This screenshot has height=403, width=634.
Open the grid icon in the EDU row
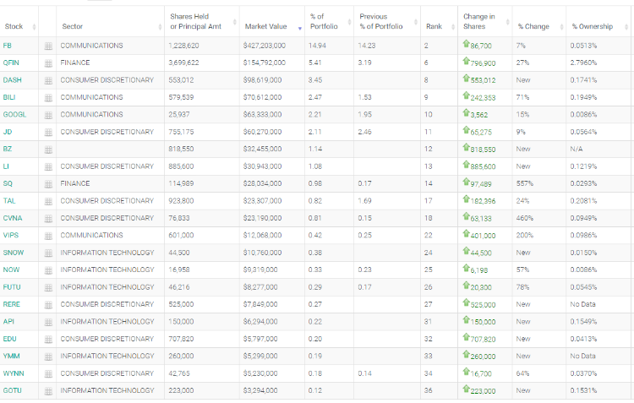(48, 340)
